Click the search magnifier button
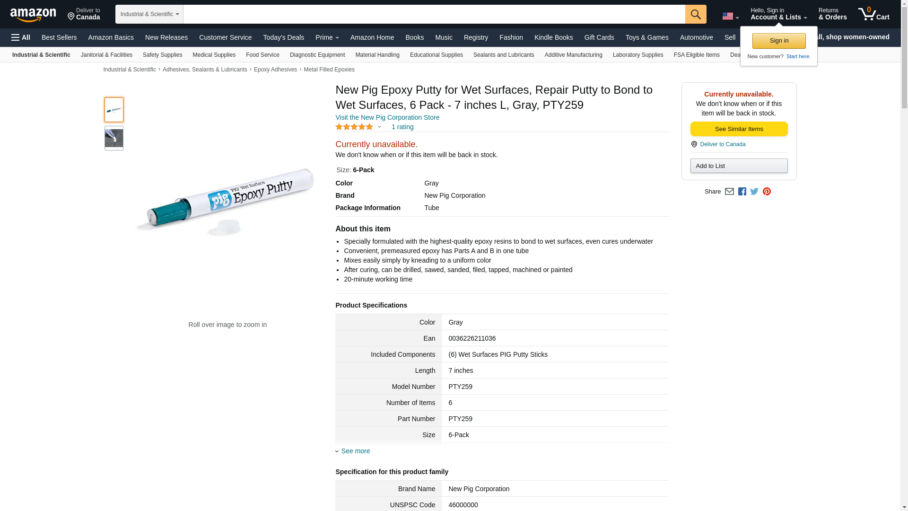The width and height of the screenshot is (908, 511). (x=695, y=14)
